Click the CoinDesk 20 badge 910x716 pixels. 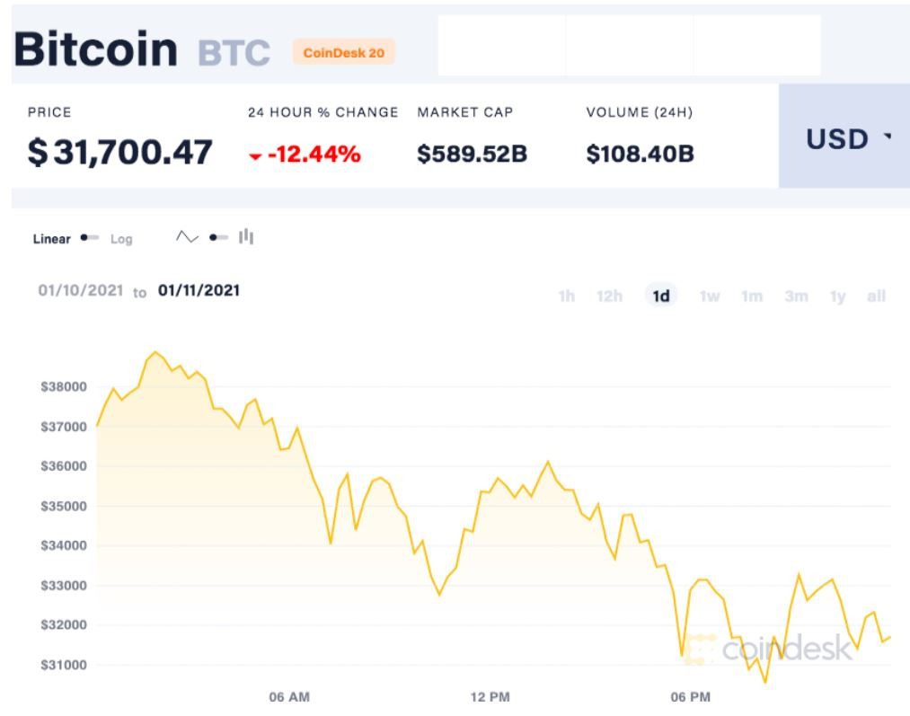pyautogui.click(x=343, y=53)
